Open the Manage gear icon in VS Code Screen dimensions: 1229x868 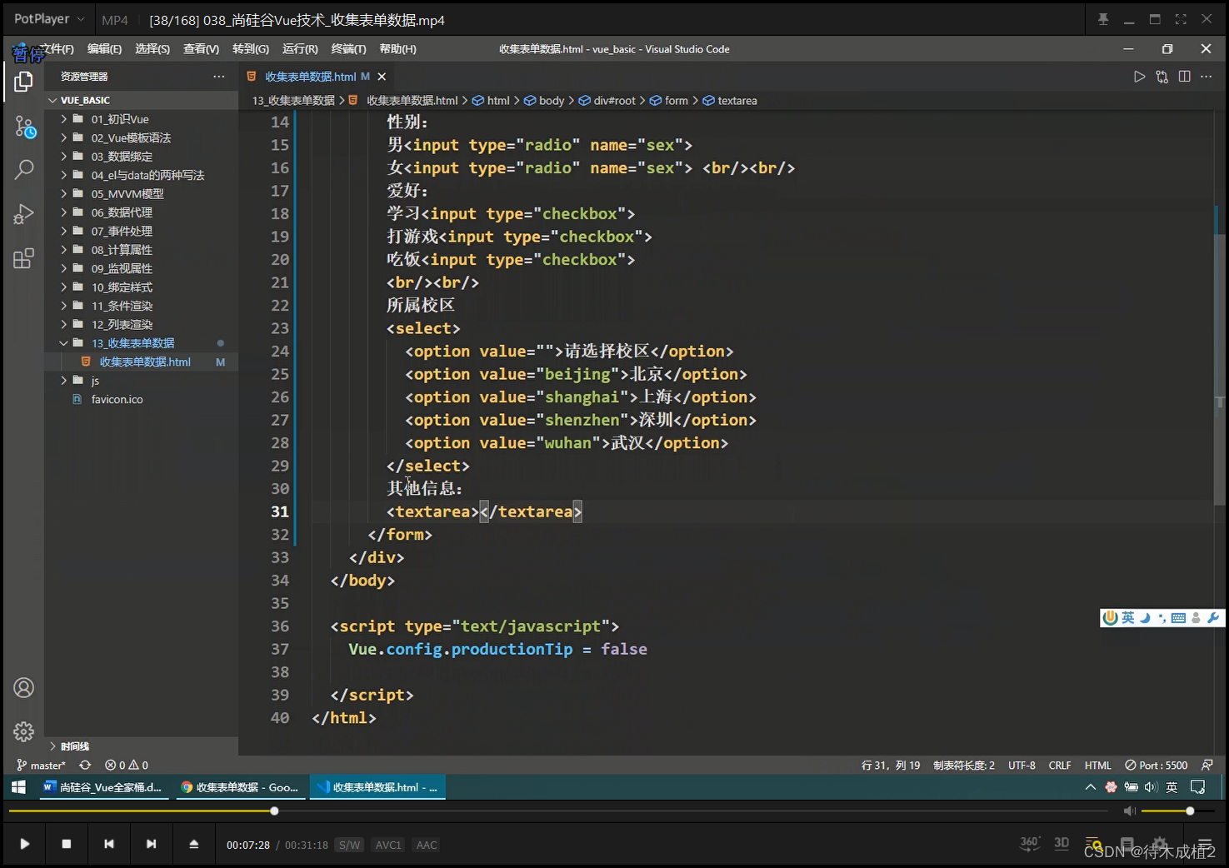[x=23, y=731]
